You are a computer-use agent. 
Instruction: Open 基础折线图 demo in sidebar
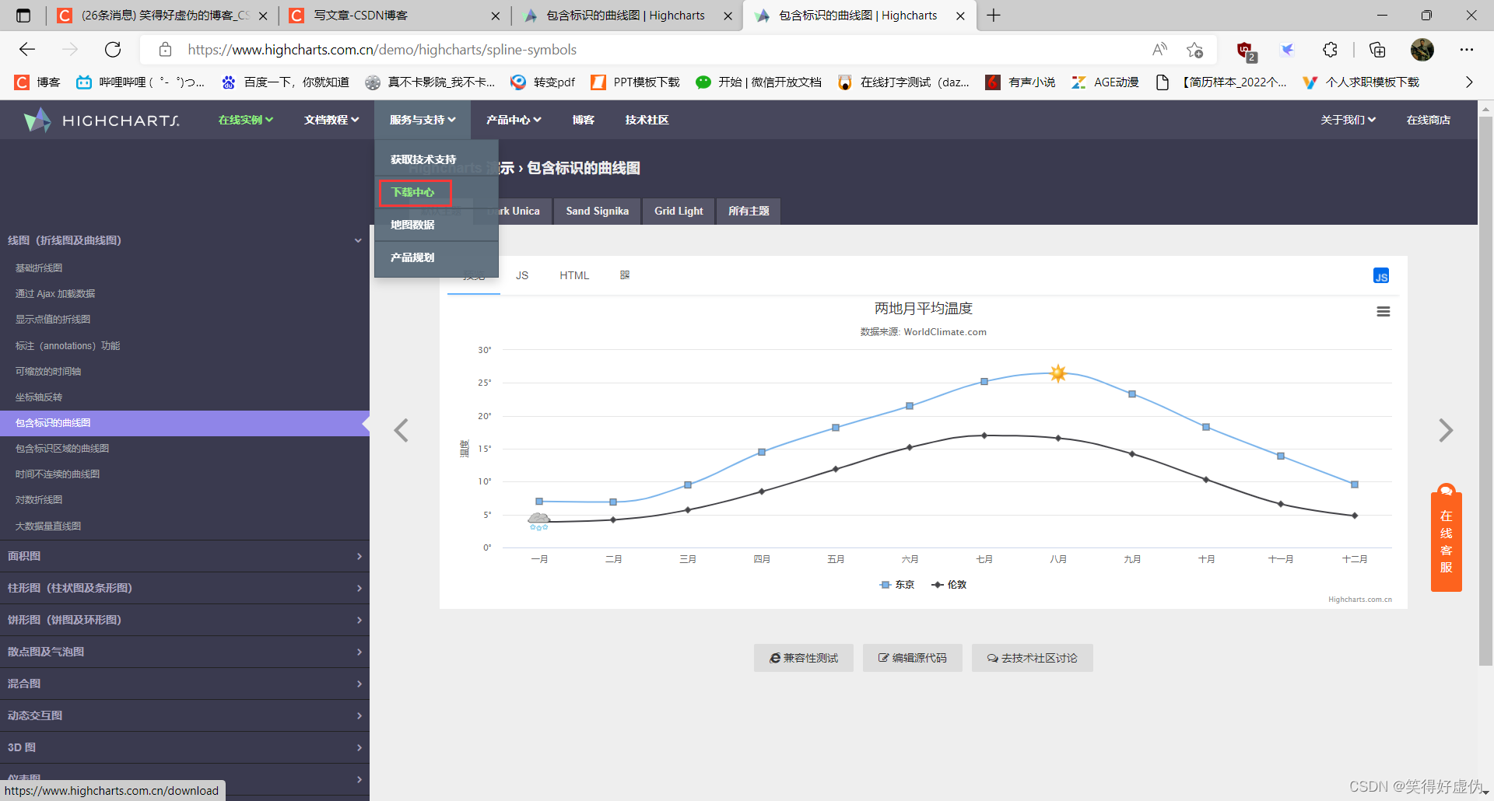click(x=39, y=268)
